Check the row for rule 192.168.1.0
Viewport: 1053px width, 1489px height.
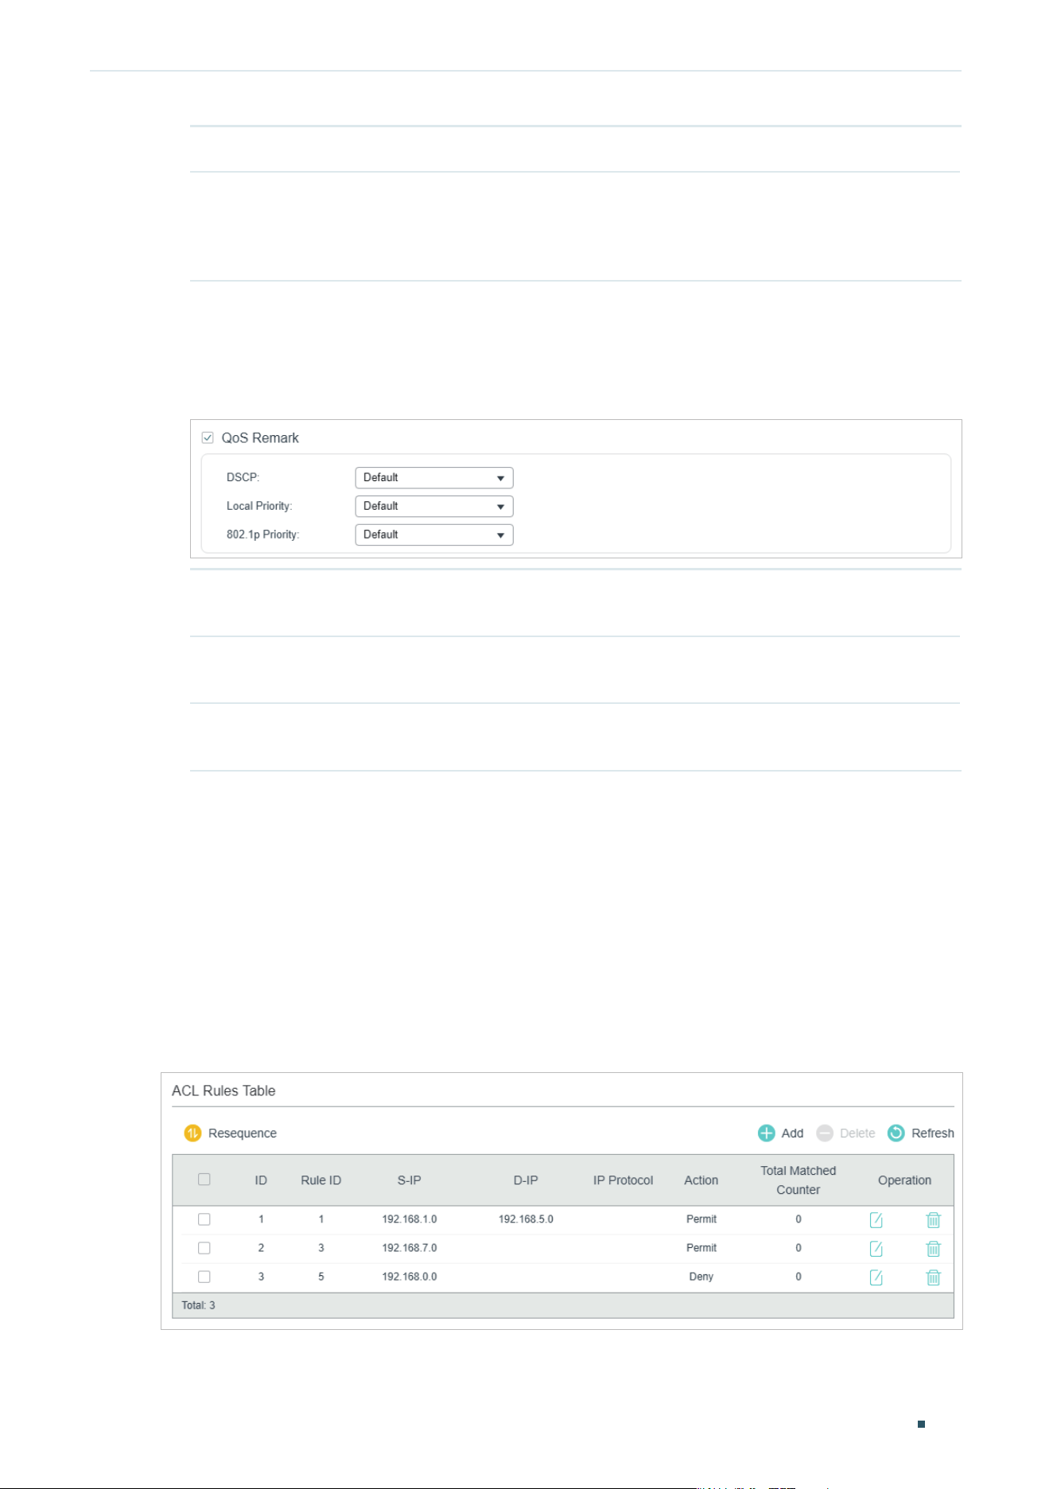pyautogui.click(x=204, y=1219)
